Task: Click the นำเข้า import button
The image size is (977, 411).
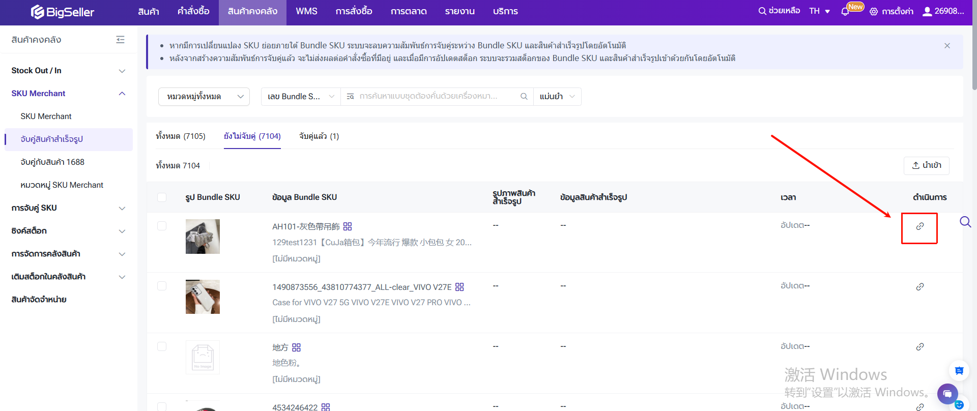Action: (x=926, y=165)
